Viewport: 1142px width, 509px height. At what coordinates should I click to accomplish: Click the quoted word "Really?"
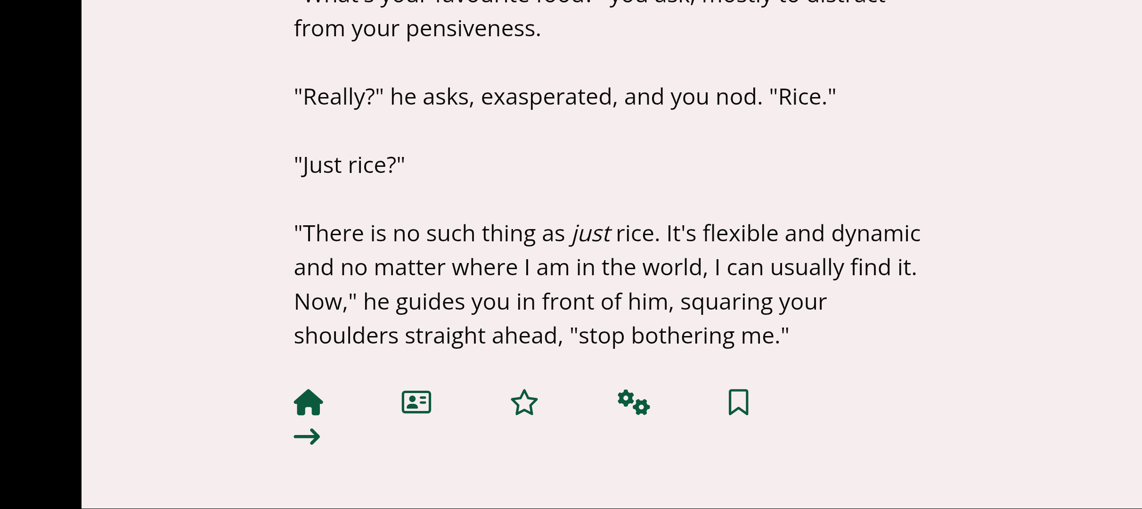[339, 97]
